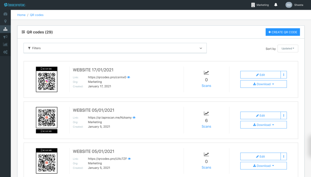The width and height of the screenshot is (311, 177).
Task: Open the Marketing organization menu
Action: 260,5
